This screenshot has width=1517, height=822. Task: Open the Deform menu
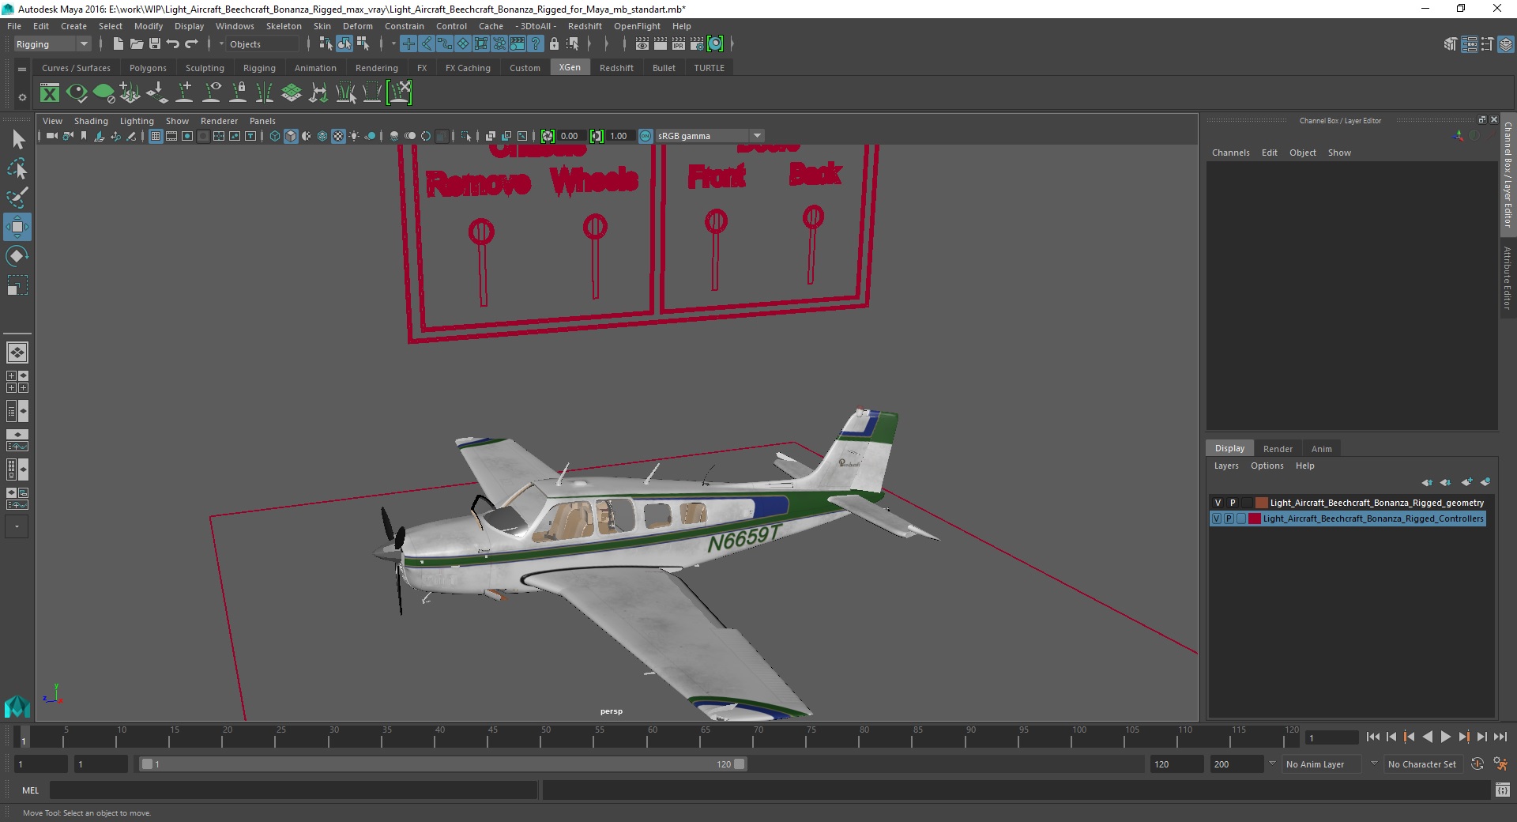point(357,26)
